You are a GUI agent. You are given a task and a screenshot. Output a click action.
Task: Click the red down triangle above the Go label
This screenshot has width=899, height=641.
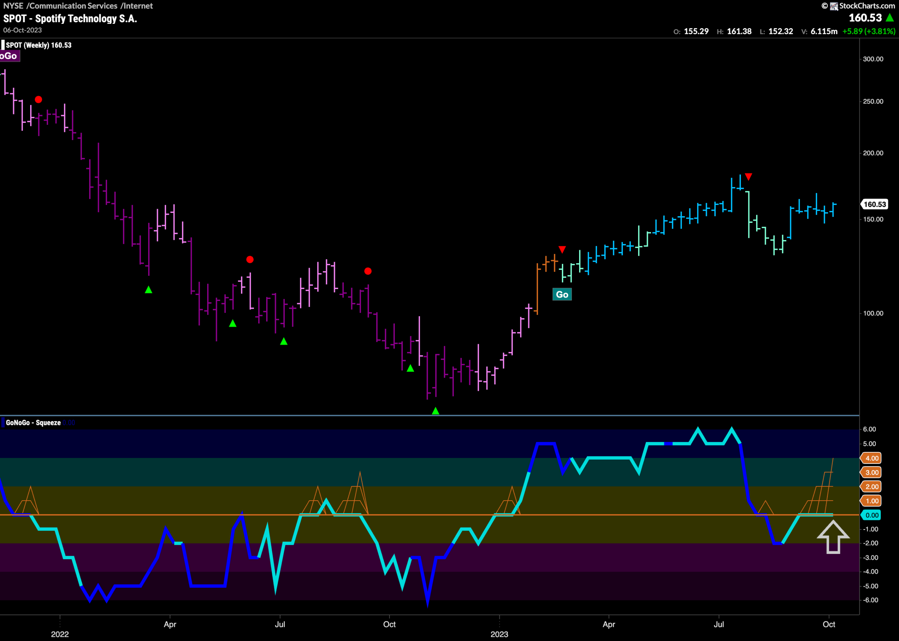(562, 249)
